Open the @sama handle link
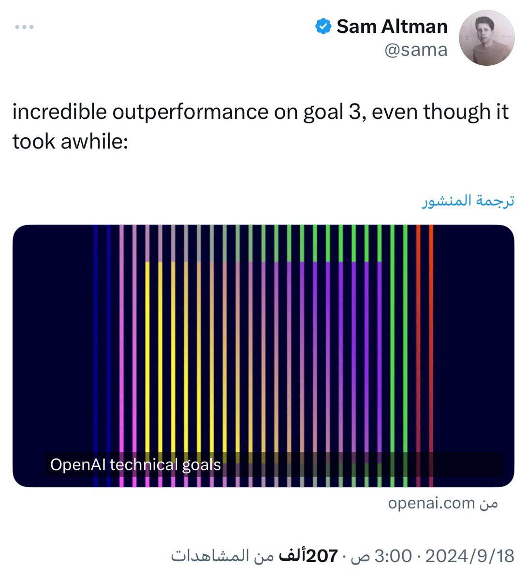Image resolution: width=527 pixels, height=580 pixels. (416, 50)
